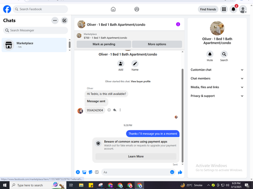Open more actions for 9564242904 message

click(x=120, y=110)
